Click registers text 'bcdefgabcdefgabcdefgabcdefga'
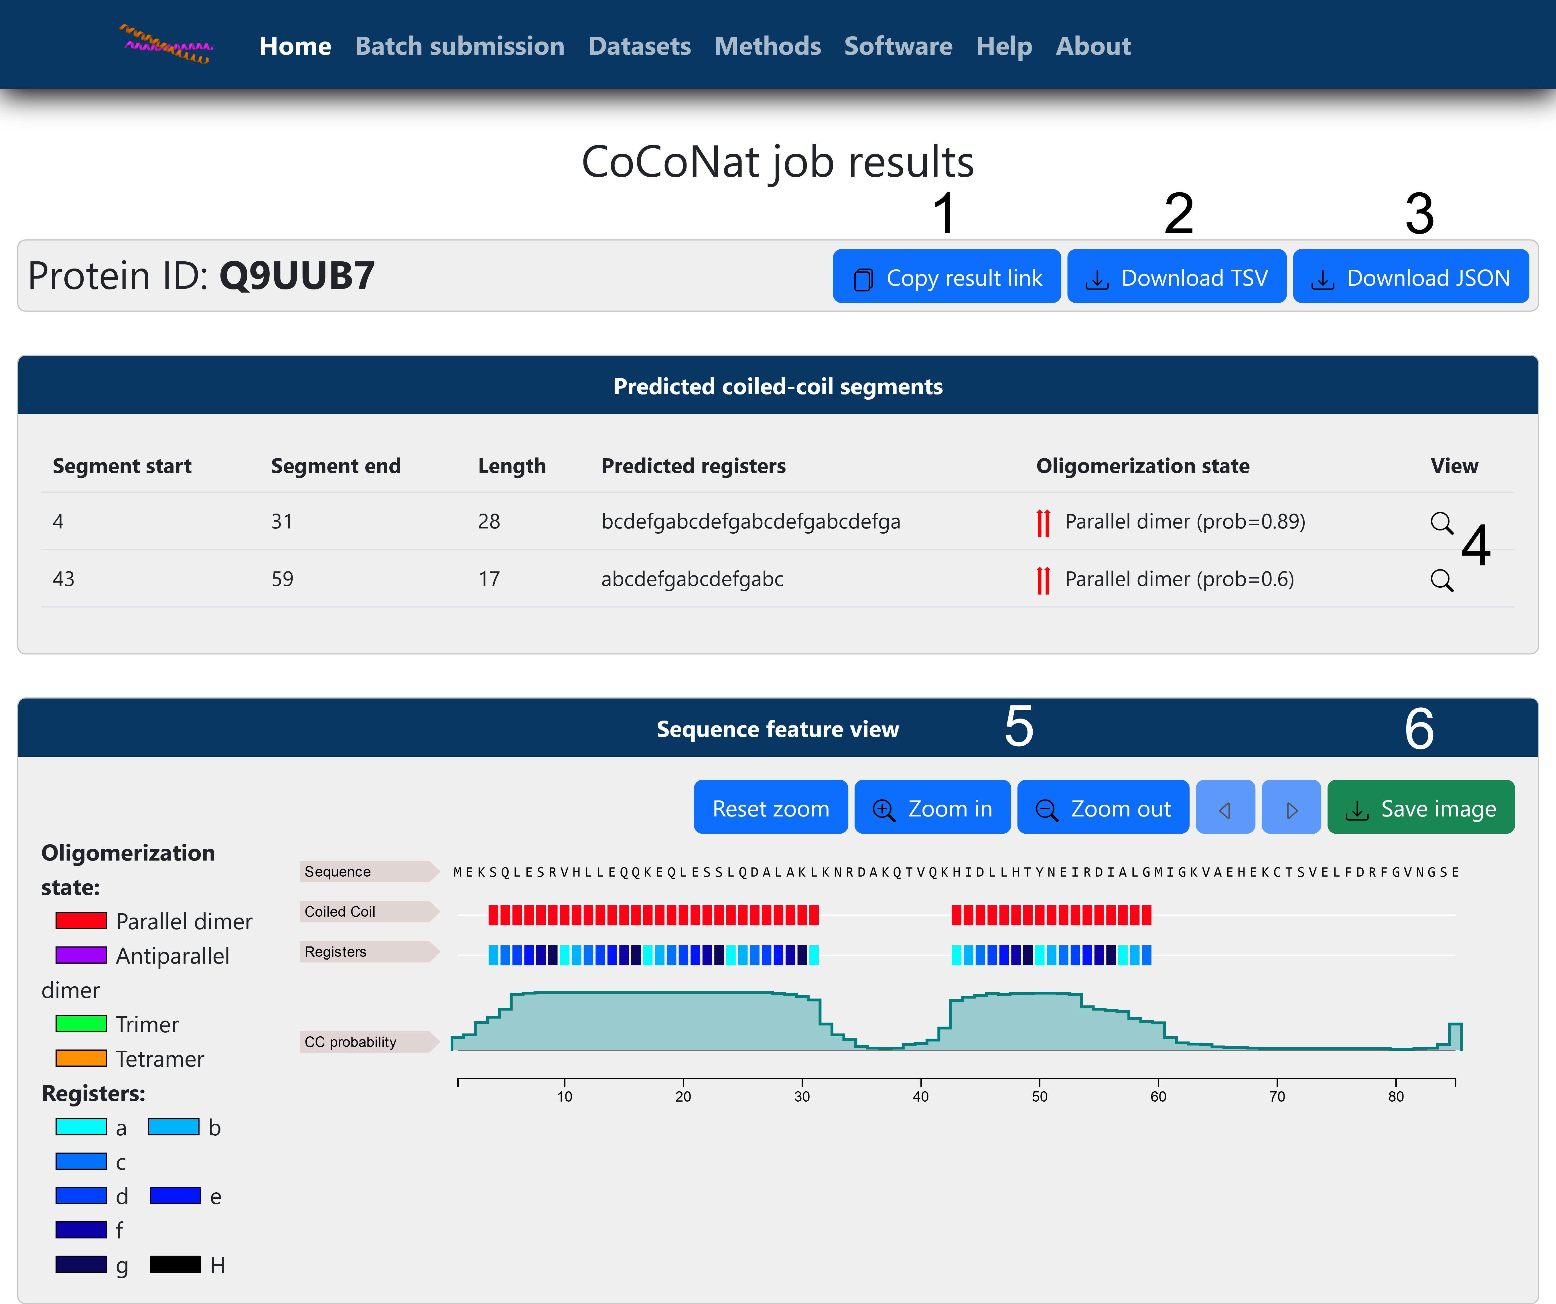1556x1304 pixels. tap(751, 522)
